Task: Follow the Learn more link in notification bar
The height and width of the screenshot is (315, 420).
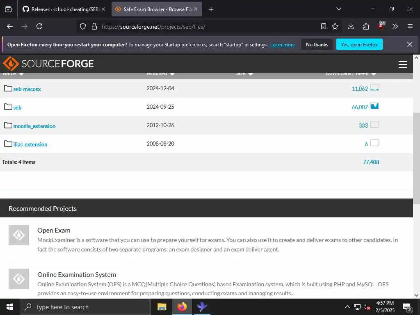Action: pos(282,45)
